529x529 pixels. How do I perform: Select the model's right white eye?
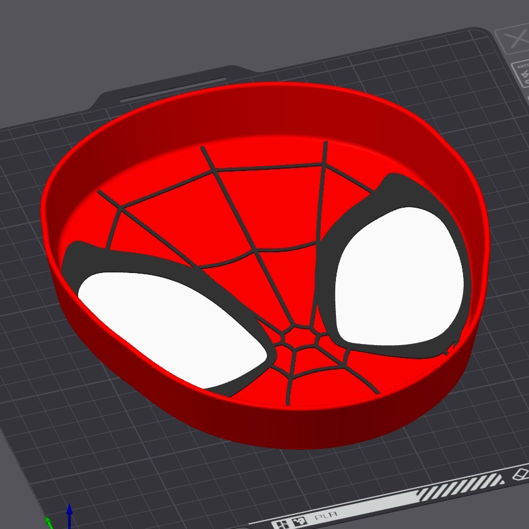coord(399,276)
